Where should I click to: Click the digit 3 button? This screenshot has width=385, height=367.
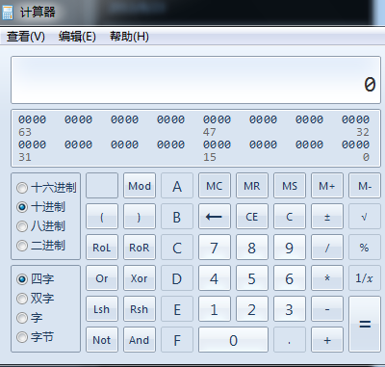290,309
